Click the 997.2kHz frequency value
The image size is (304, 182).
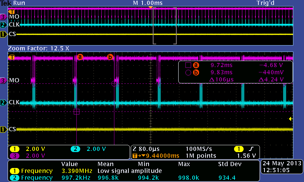tap(76, 178)
